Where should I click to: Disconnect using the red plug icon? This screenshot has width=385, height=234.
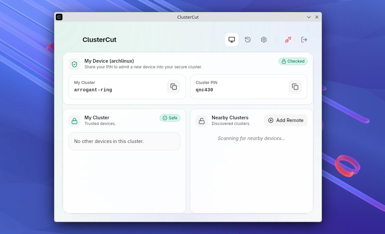288,40
